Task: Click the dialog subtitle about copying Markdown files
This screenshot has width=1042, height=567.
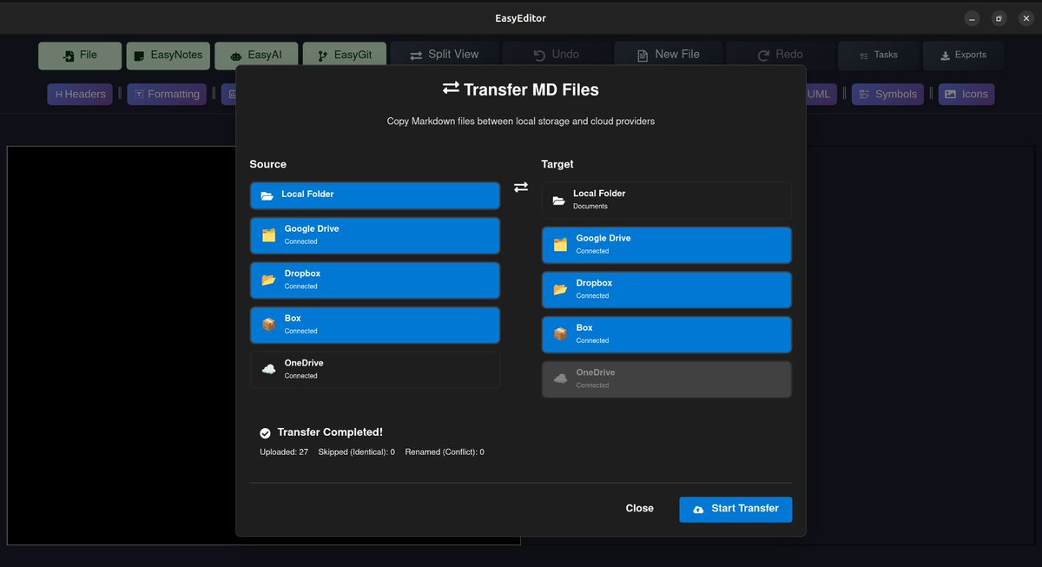Action: coord(521,122)
